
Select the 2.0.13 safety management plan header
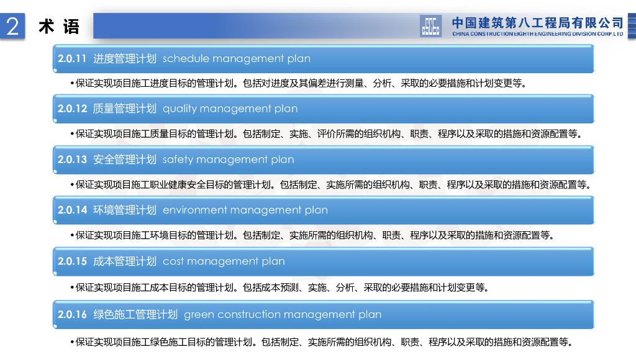pos(323,159)
